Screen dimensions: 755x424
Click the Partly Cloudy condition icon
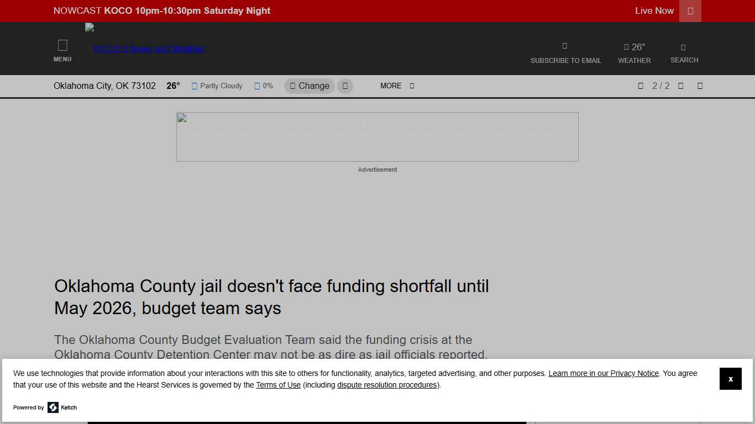tap(195, 86)
